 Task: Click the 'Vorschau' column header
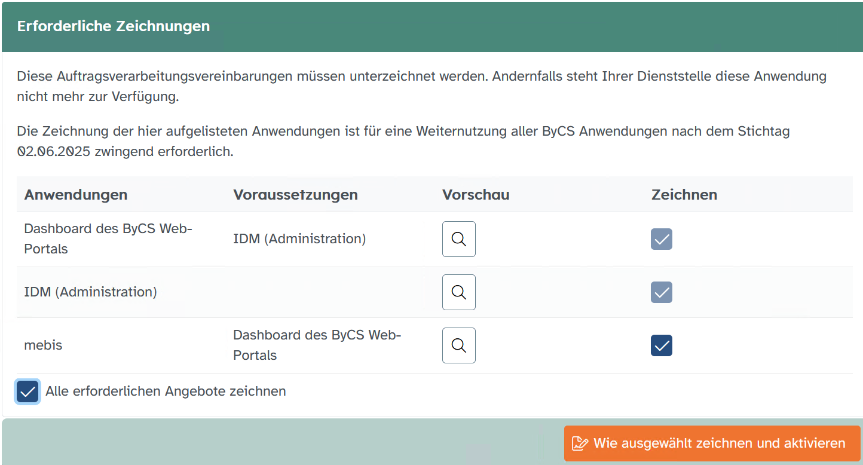click(x=476, y=195)
